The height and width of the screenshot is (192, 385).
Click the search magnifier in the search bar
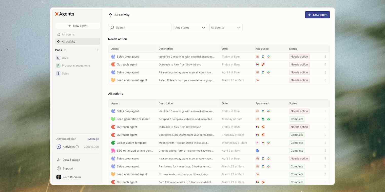pyautogui.click(x=112, y=28)
